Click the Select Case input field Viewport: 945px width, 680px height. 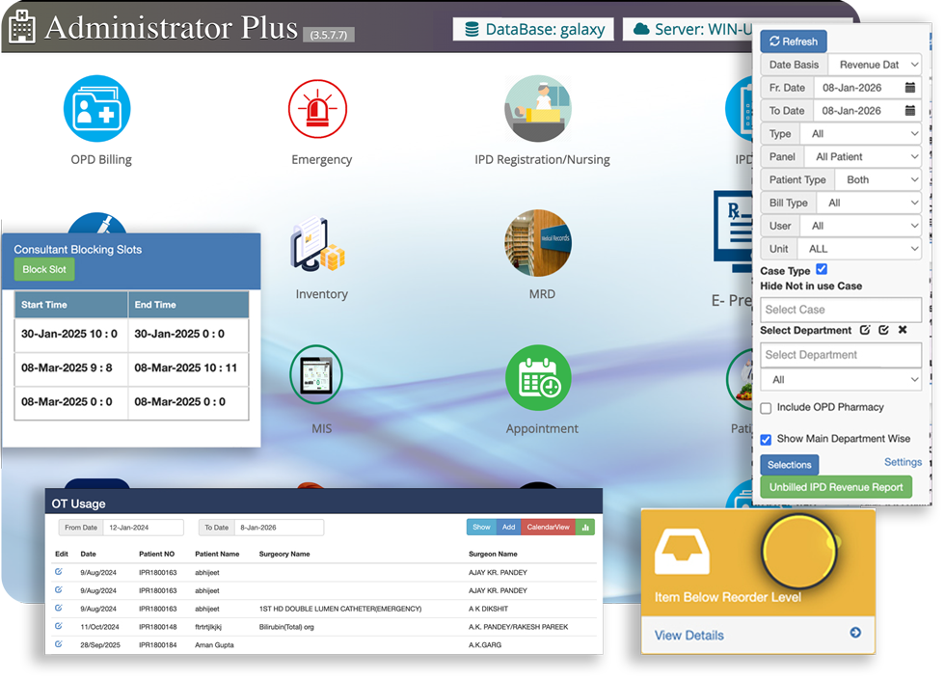(x=840, y=310)
